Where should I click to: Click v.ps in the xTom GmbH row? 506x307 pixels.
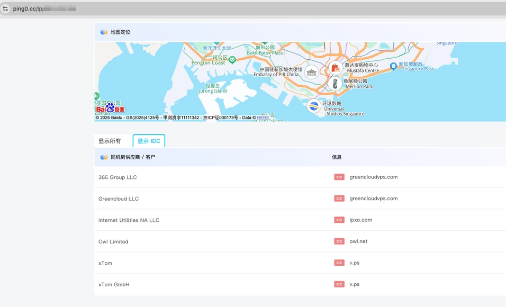tap(354, 284)
